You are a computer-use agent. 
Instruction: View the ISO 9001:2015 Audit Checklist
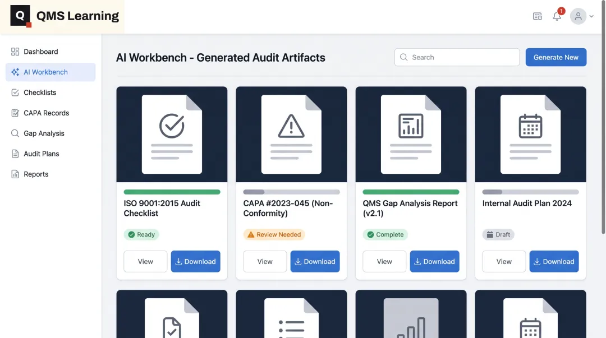pyautogui.click(x=145, y=262)
